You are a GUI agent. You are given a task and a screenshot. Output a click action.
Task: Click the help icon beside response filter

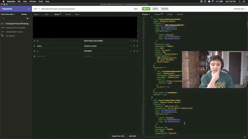[245, 137]
